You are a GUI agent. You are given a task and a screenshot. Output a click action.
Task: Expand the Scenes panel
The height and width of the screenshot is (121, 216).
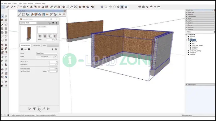click(200, 25)
